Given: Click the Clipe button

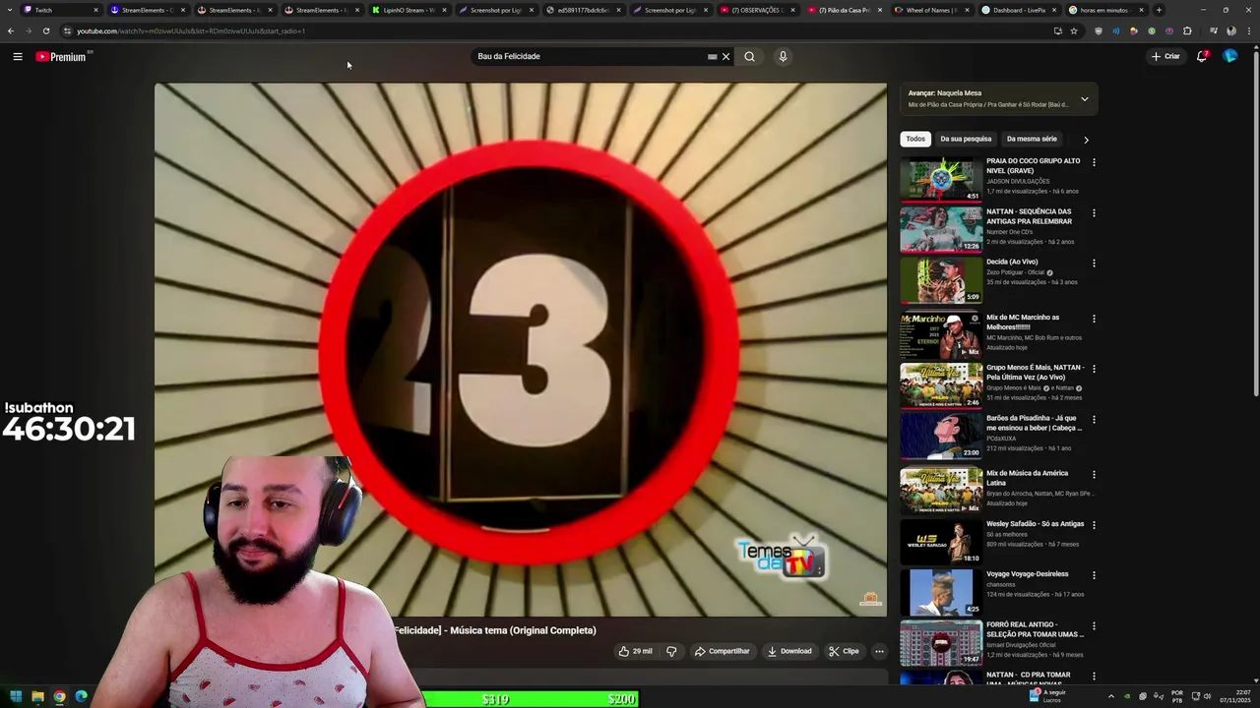Looking at the screenshot, I should click(x=844, y=651).
